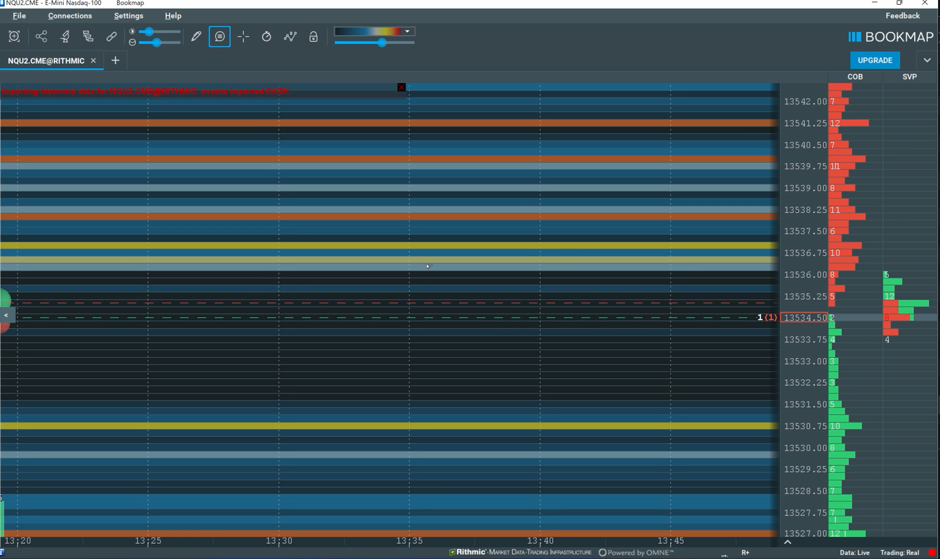The image size is (940, 559).
Task: Toggle the padlock lock icon
Action: (313, 37)
